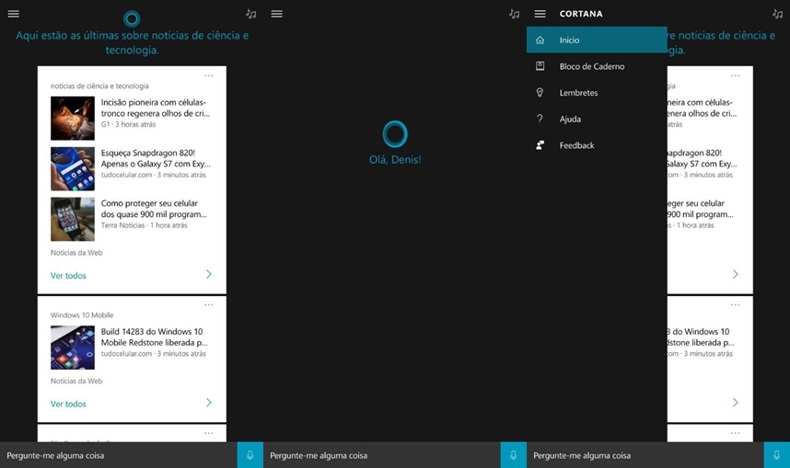
Task: Open 'Incisão pioneira com células-tronco' headline in left screen
Action: (156, 108)
